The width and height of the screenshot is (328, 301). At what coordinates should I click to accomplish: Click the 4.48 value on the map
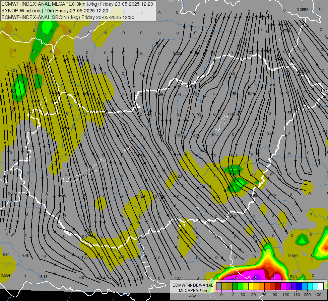[x=25, y=256]
